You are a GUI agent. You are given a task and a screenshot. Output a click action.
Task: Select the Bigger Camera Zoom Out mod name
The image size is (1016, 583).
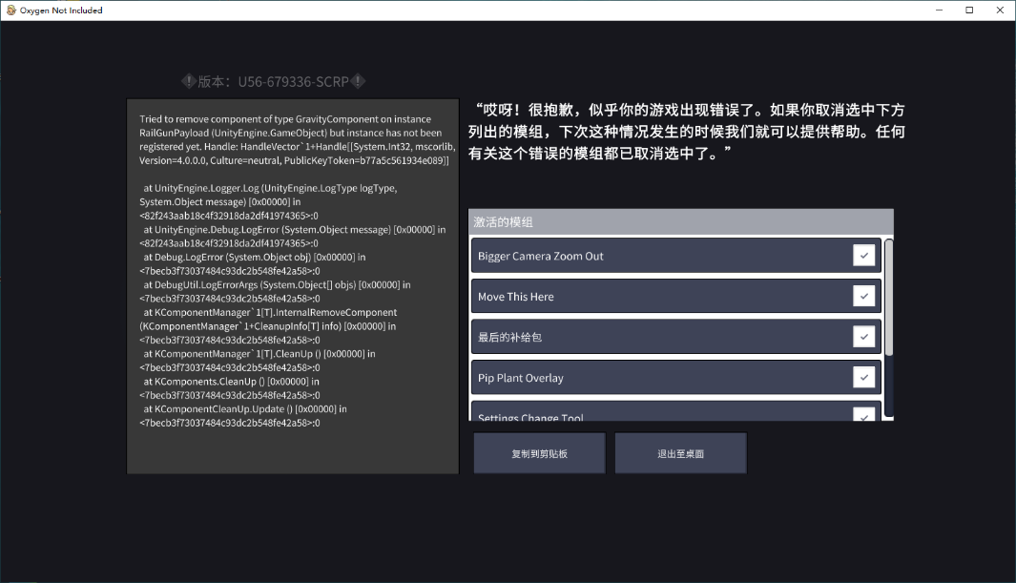[540, 257]
